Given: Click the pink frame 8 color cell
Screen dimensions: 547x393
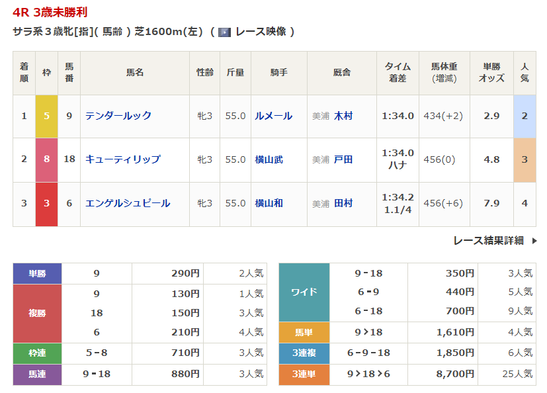Looking at the screenshot, I should pos(46,159).
